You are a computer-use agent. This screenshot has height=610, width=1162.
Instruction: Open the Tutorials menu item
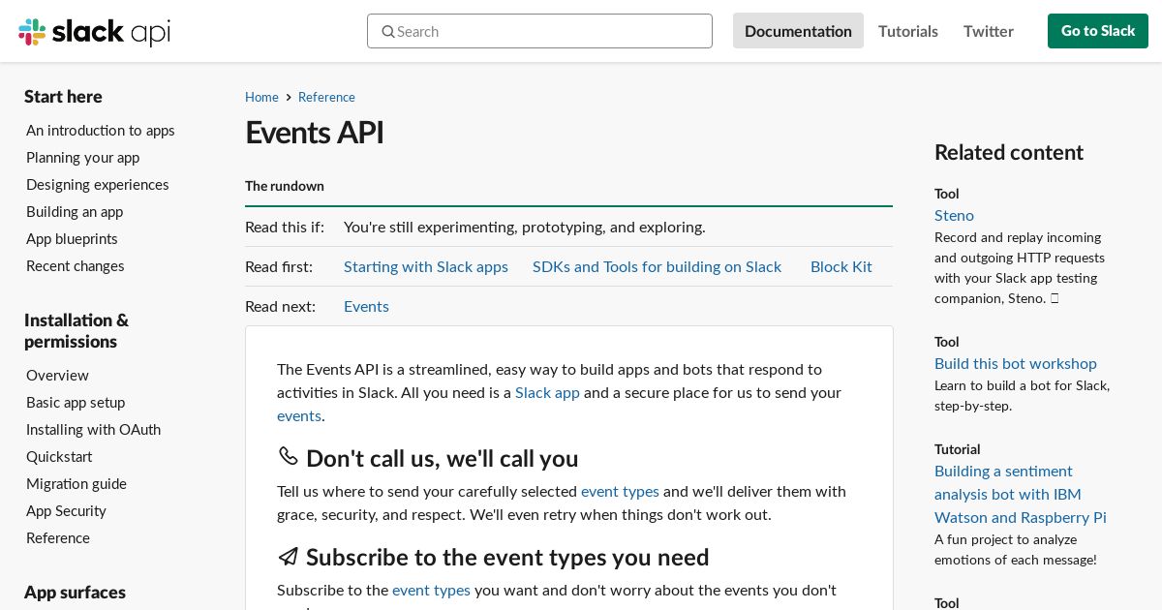pyautogui.click(x=908, y=31)
